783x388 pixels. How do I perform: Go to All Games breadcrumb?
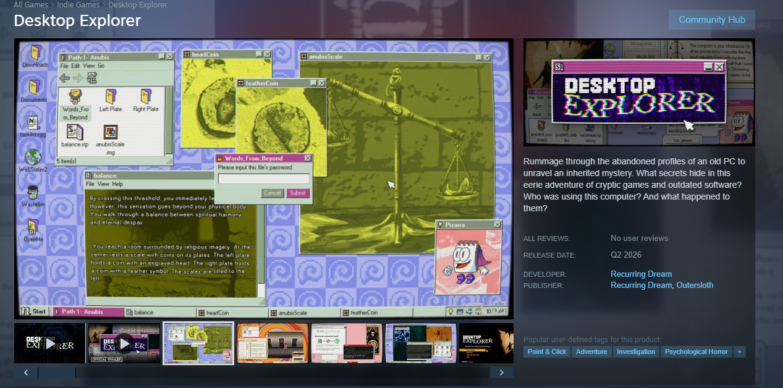31,4
